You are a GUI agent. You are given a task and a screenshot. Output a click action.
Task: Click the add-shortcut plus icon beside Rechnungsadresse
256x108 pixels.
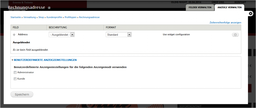pyautogui.click(x=49, y=8)
